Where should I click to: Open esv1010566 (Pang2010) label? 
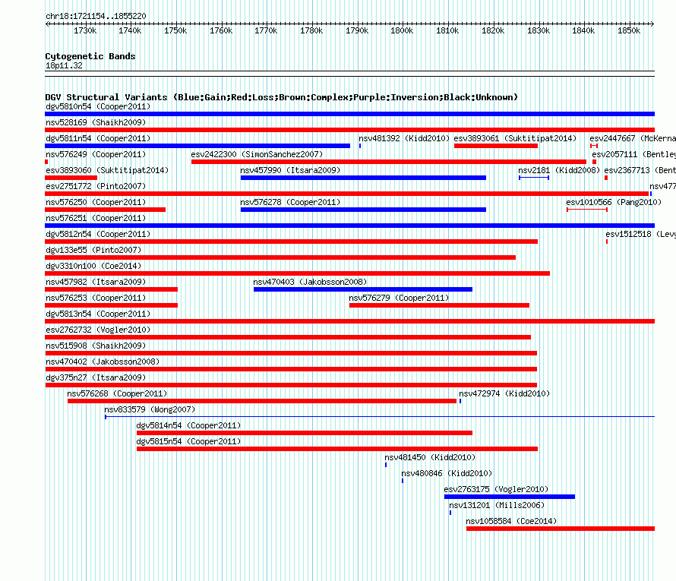pos(614,202)
